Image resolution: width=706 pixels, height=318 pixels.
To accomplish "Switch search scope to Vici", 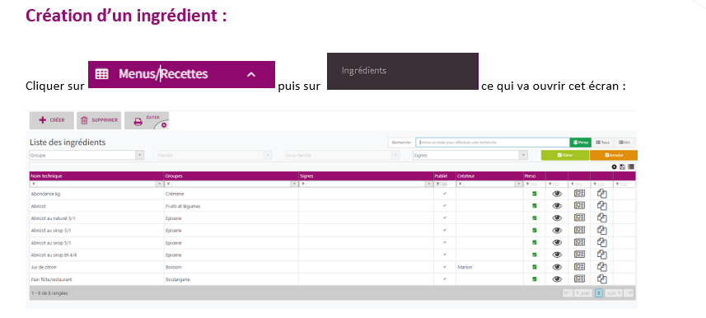I will coord(624,143).
